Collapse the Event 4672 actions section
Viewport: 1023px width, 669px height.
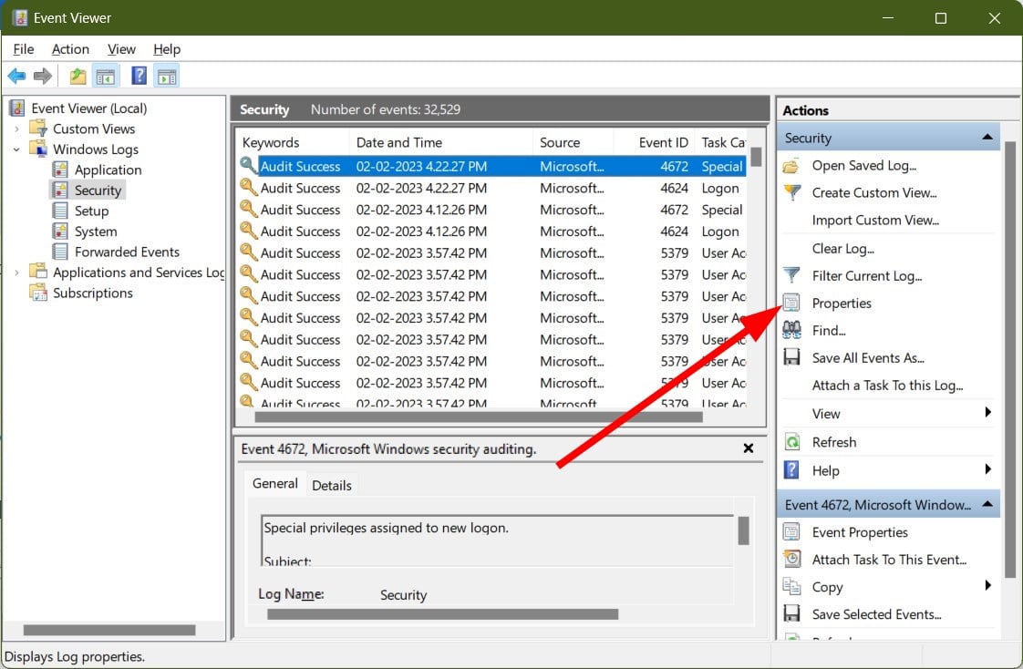[x=987, y=503]
